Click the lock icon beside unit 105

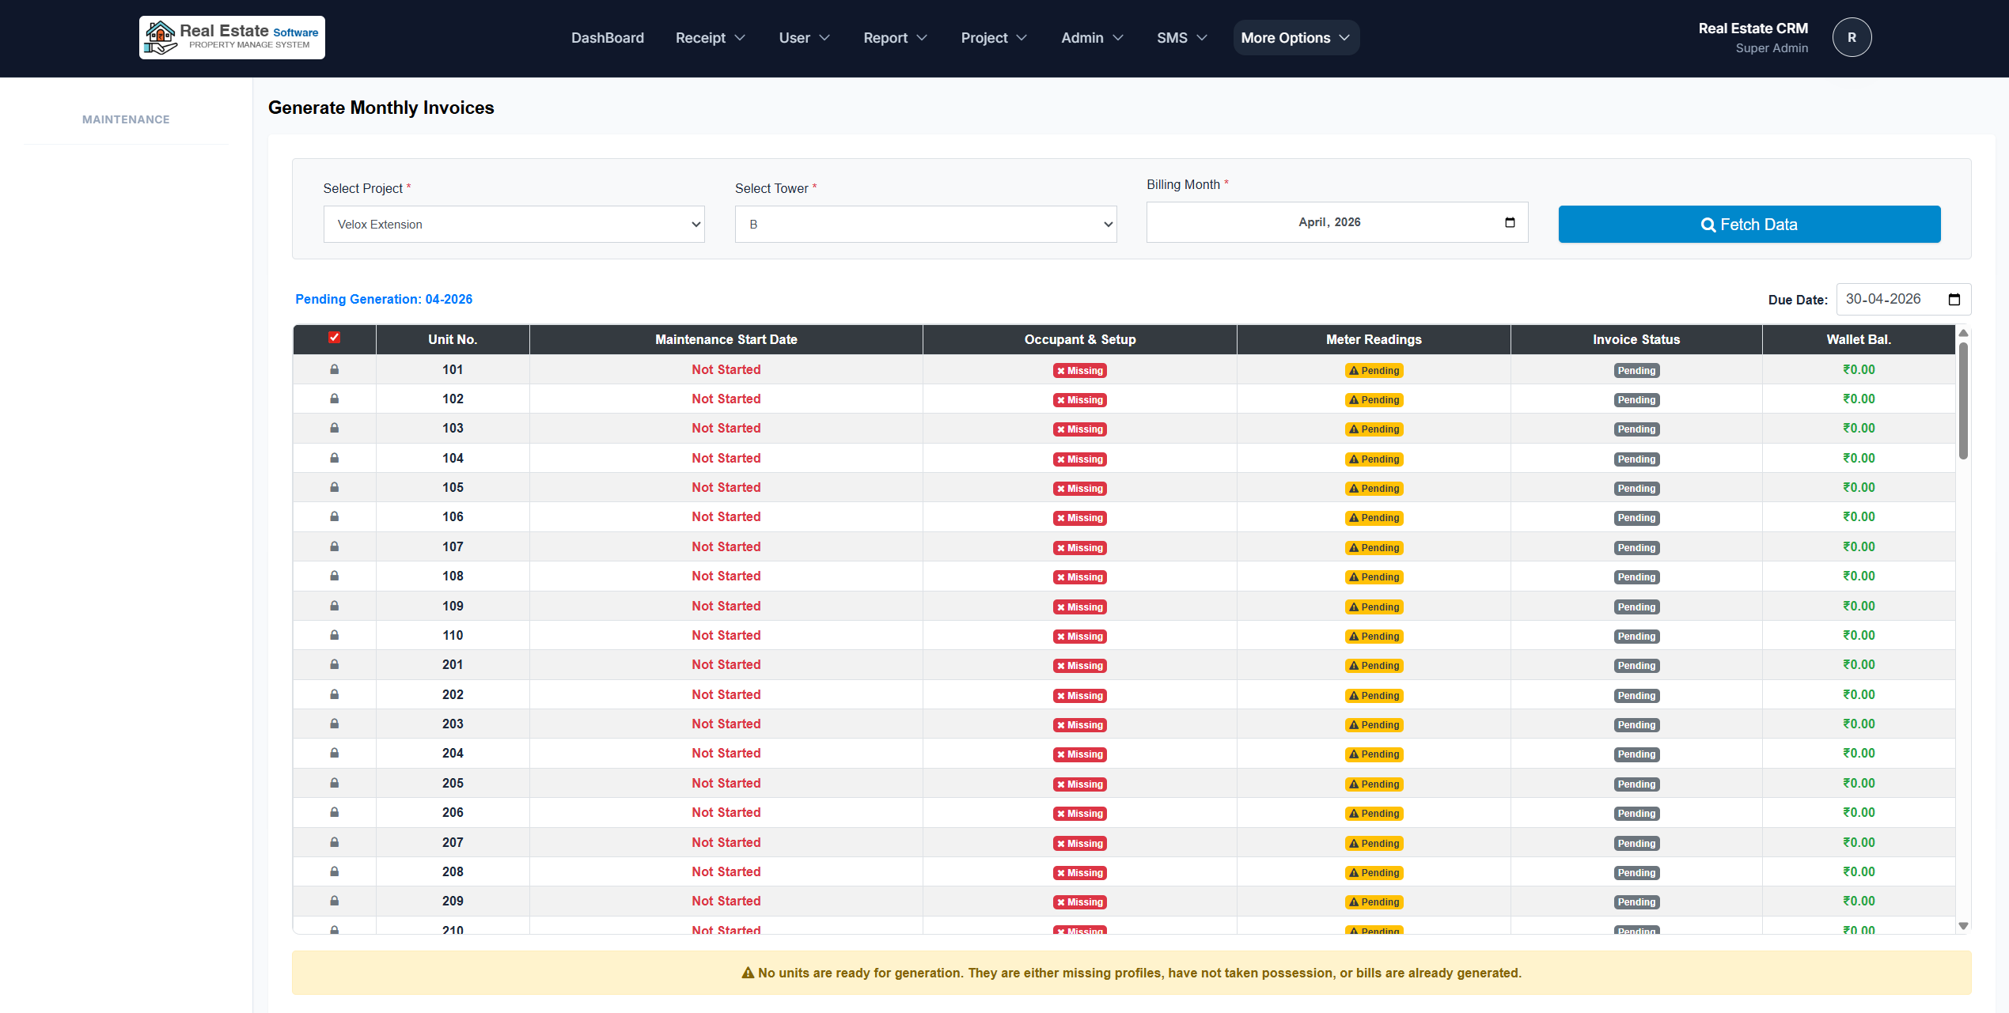[335, 487]
